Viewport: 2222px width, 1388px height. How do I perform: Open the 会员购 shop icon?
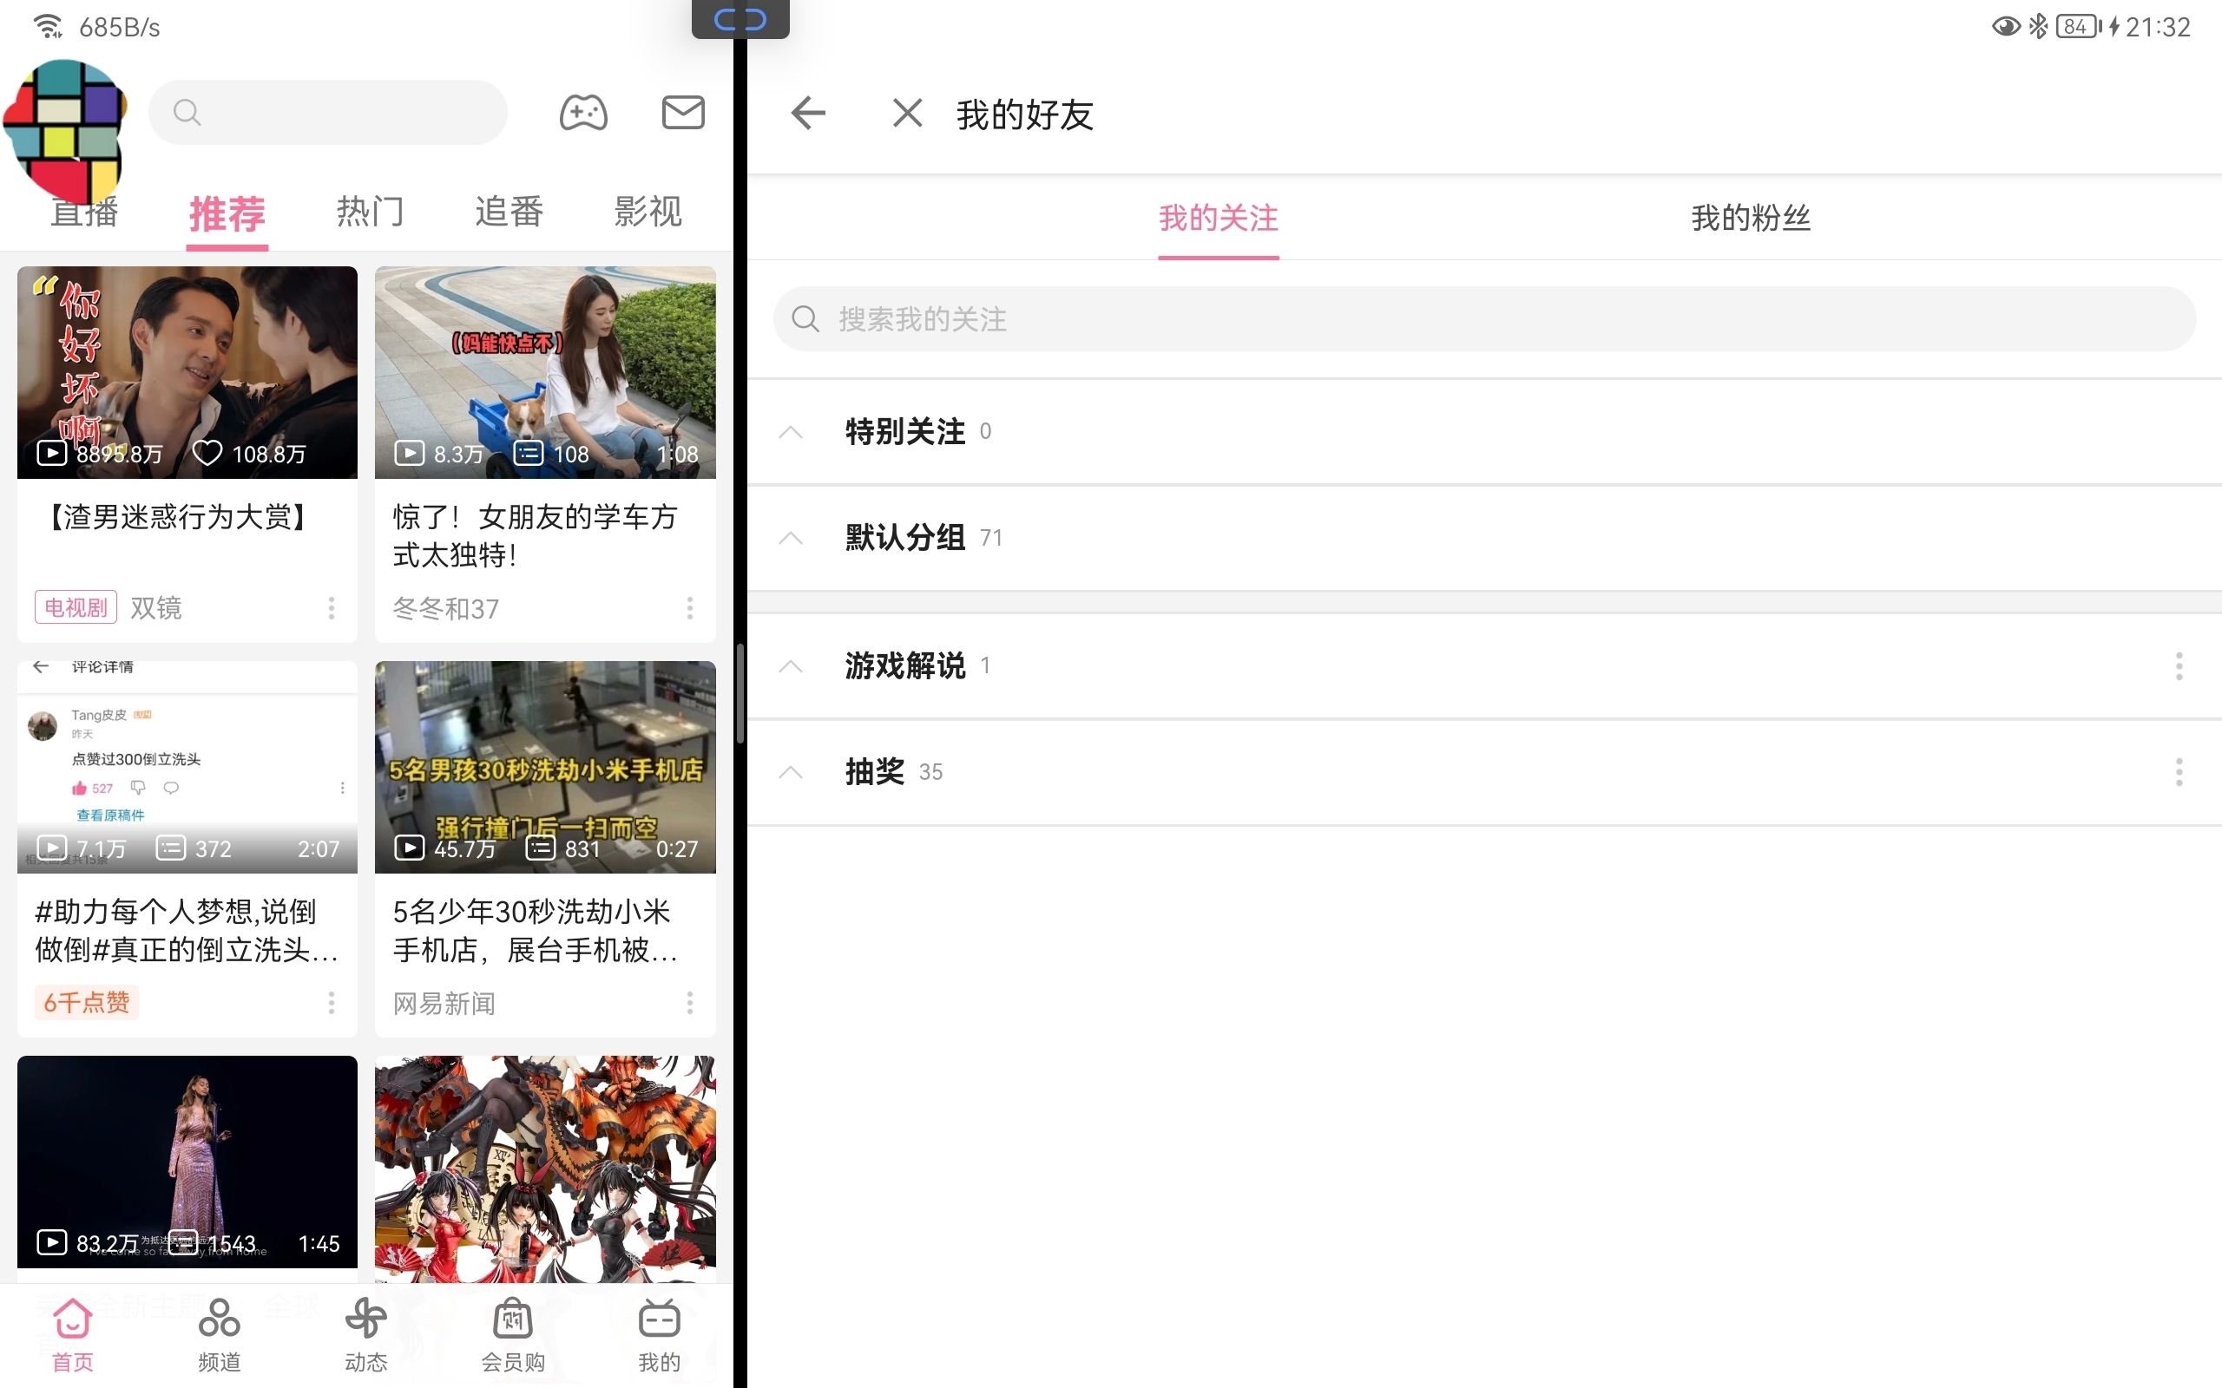click(x=513, y=1319)
